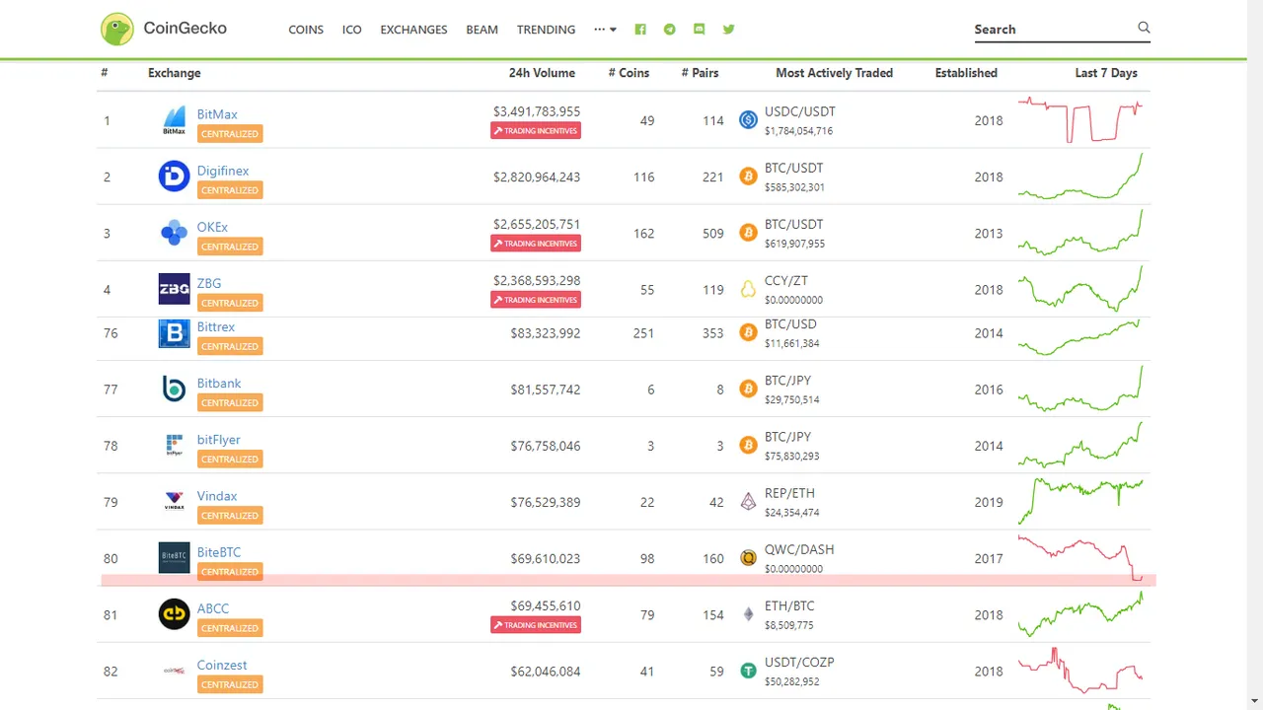
Task: Click the BitMax 7-day sparkline chart
Action: pyautogui.click(x=1080, y=120)
